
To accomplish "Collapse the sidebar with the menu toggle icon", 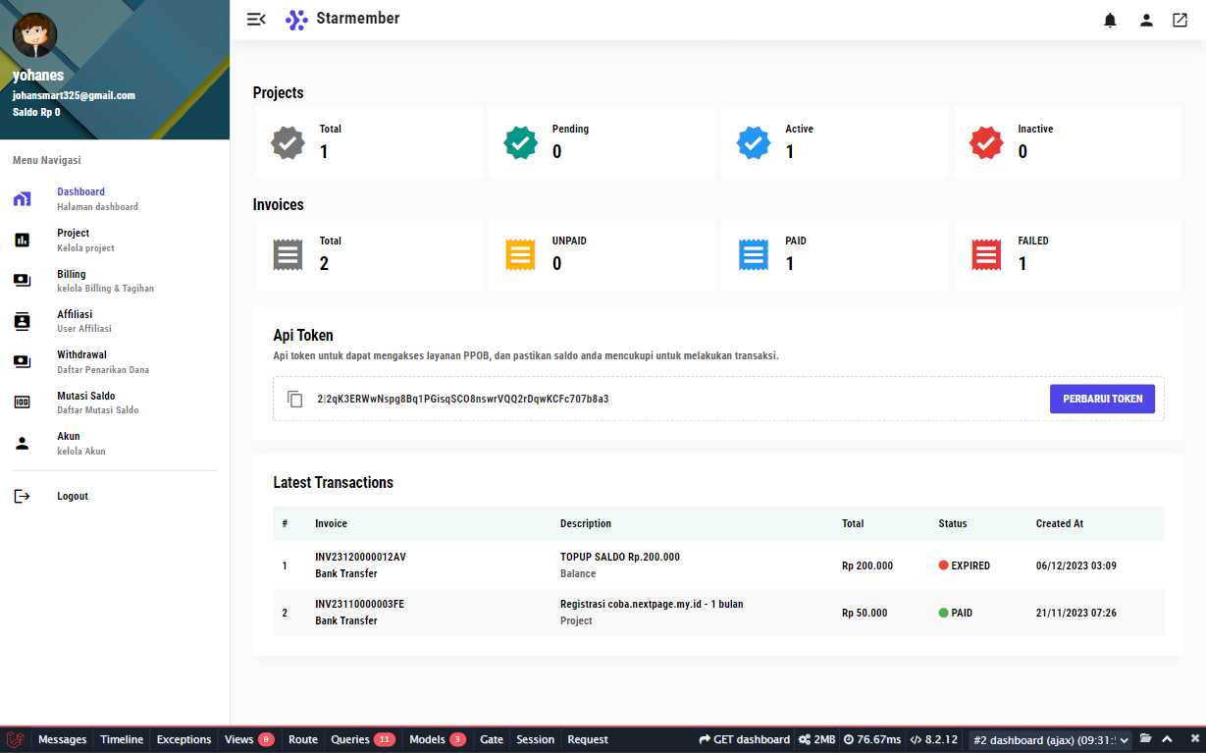I will click(256, 20).
